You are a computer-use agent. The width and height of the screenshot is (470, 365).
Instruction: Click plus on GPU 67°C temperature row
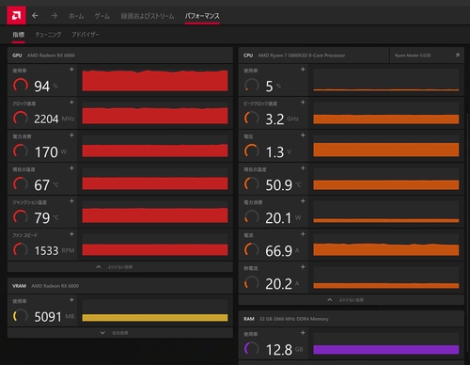tap(71, 168)
